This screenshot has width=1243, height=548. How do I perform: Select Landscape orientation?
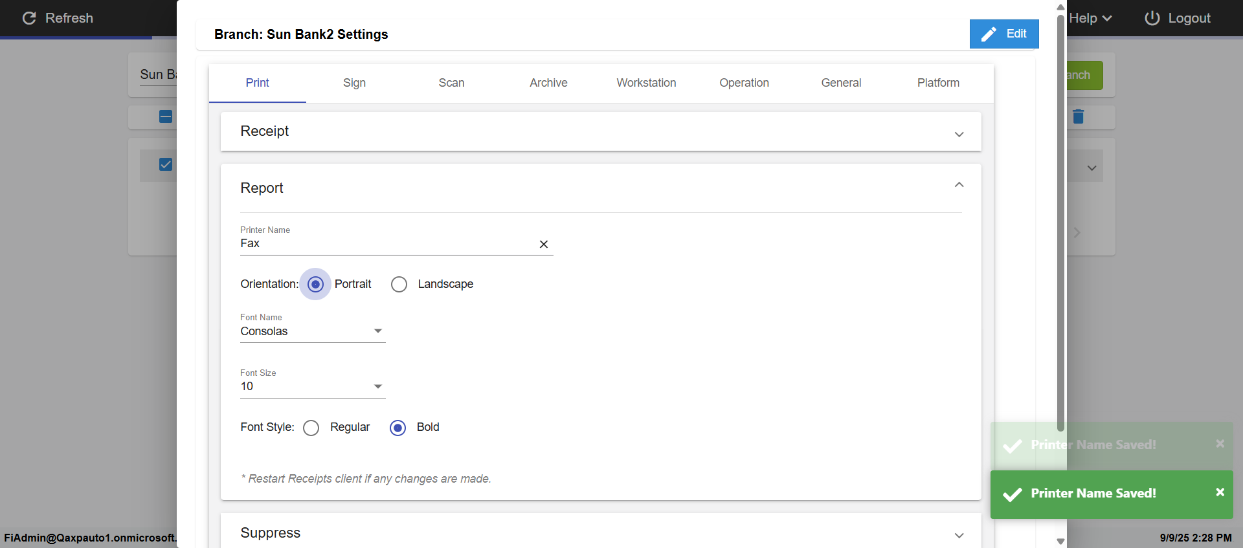click(399, 285)
